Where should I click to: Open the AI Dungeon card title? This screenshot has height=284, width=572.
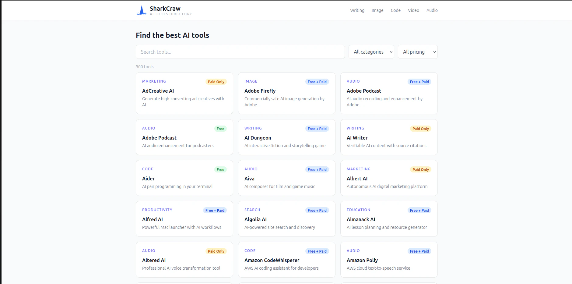pyautogui.click(x=258, y=138)
